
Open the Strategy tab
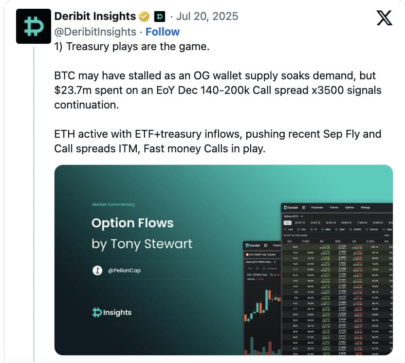coord(365,208)
